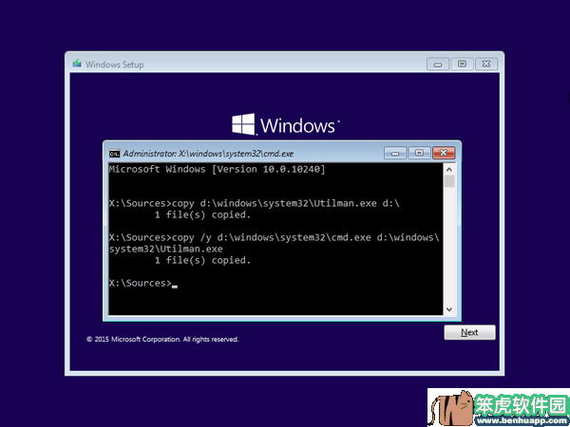Minimize the Windows Setup window
This screenshot has height=427, width=570.
point(438,65)
